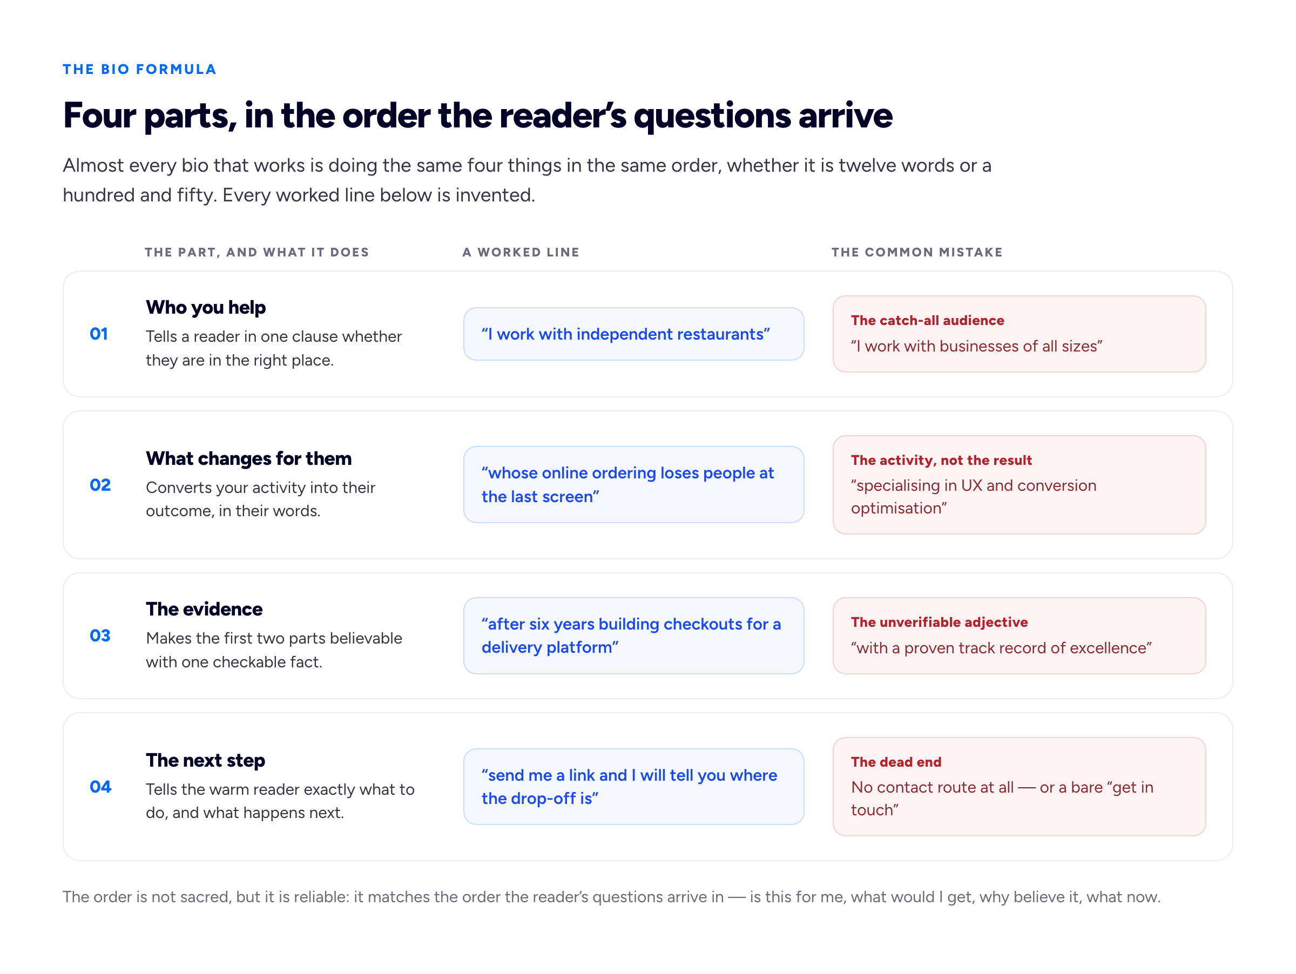The width and height of the screenshot is (1296, 974).
Task: Click 'The next step' heading
Action: pos(206,760)
